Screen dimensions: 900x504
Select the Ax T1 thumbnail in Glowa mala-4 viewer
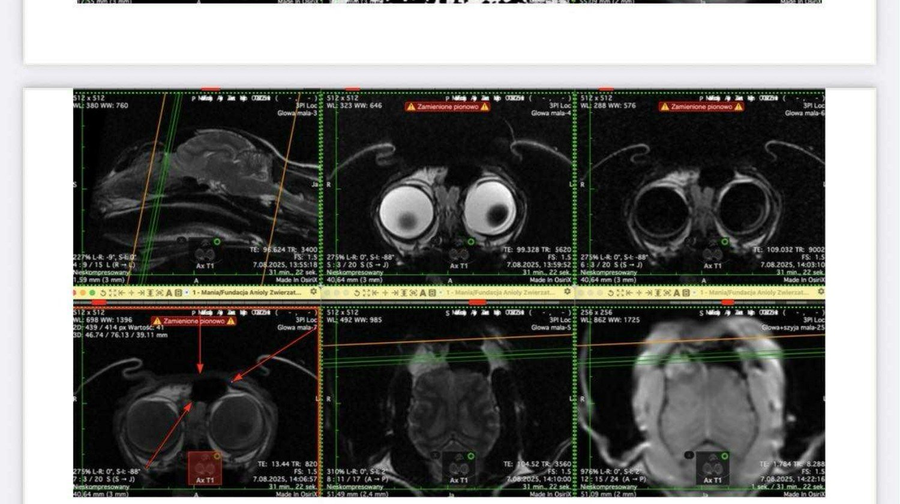pyautogui.click(x=458, y=254)
